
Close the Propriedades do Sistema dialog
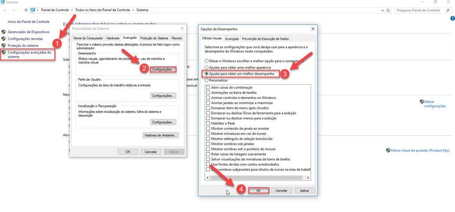(x=182, y=29)
